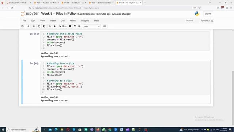Open the browser extensions icon

[227, 8]
